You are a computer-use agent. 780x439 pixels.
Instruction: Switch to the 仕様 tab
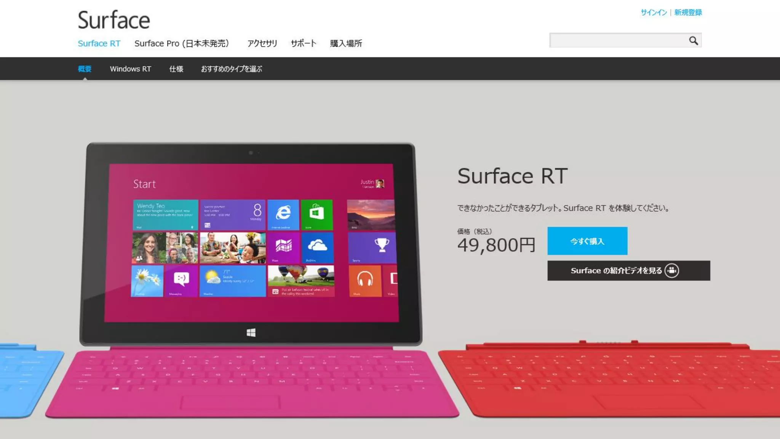(176, 69)
